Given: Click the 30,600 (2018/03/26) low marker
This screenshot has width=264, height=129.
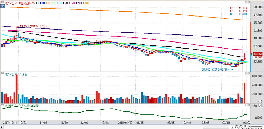Looking at the screenshot, I should (215, 69).
